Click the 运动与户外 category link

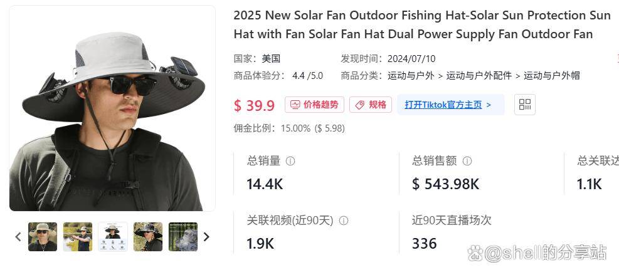[x=411, y=76]
